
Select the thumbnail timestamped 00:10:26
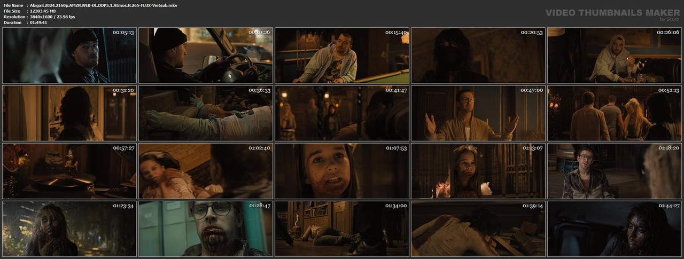point(206,56)
